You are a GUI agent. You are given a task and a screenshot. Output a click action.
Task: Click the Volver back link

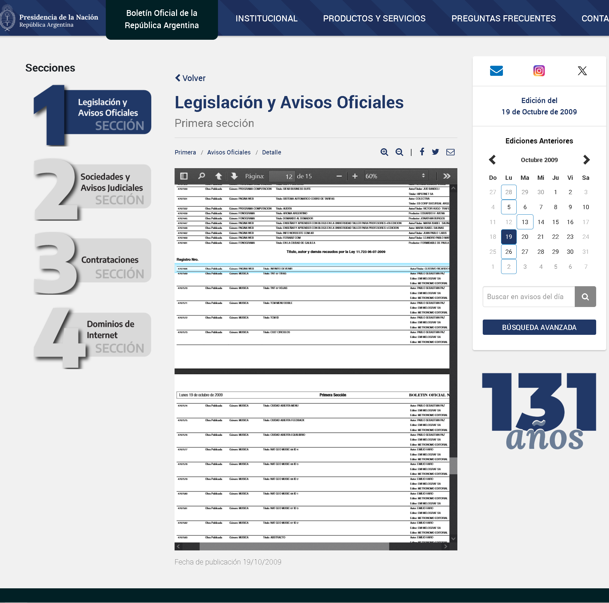[x=190, y=78]
